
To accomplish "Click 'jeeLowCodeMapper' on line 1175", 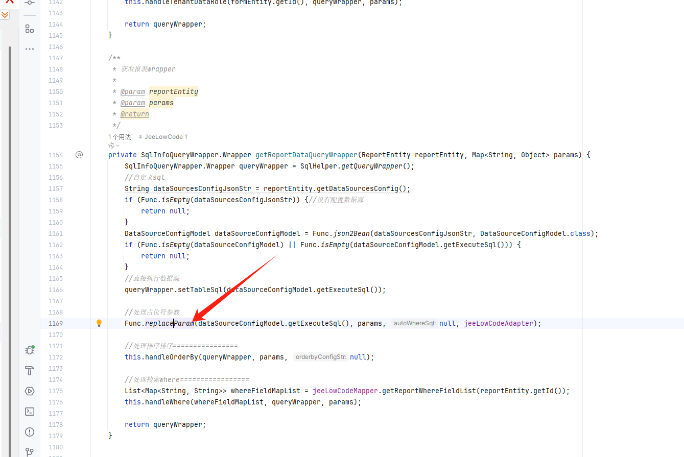I will pyautogui.click(x=345, y=391).
